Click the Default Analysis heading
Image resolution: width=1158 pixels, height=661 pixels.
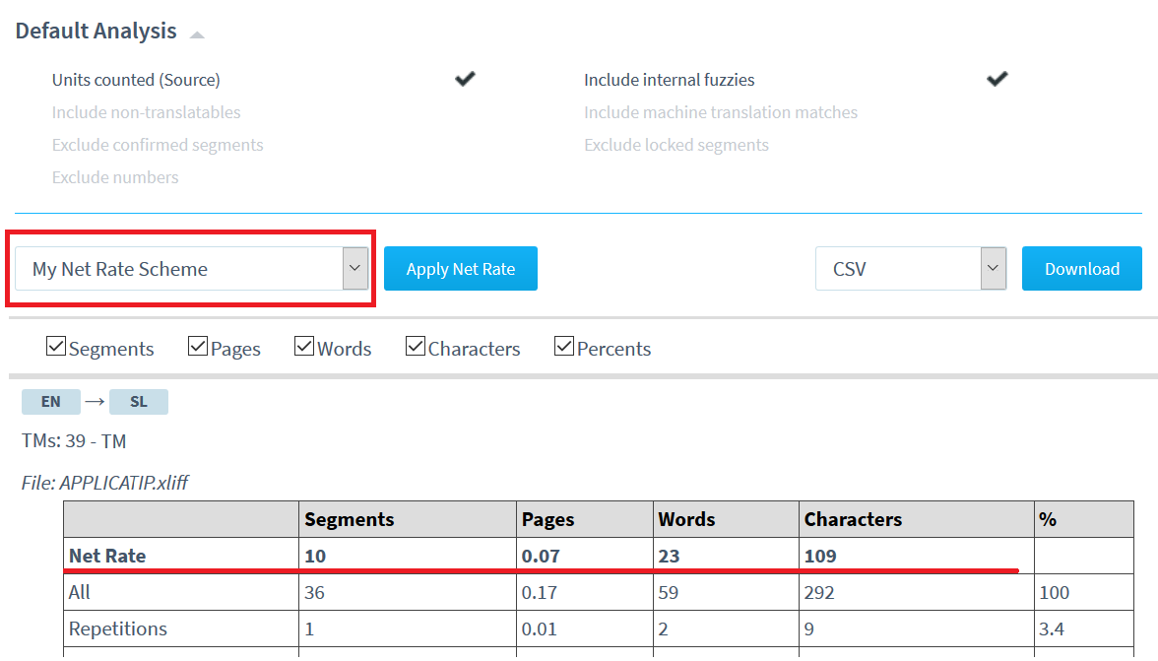(96, 31)
